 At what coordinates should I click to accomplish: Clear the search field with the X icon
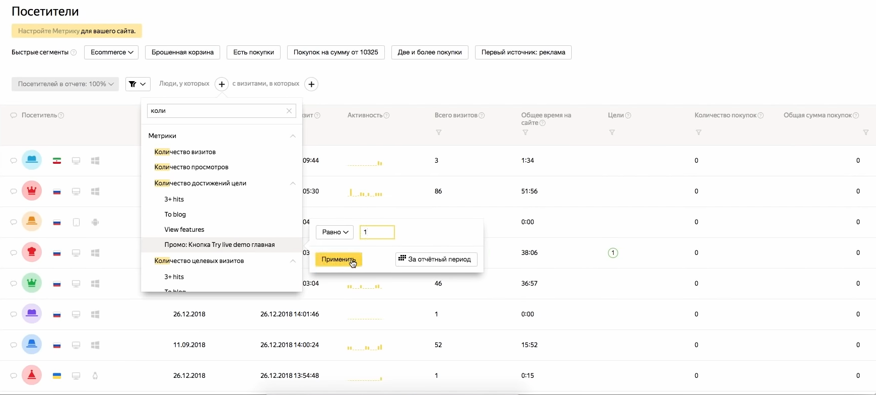[x=289, y=111]
